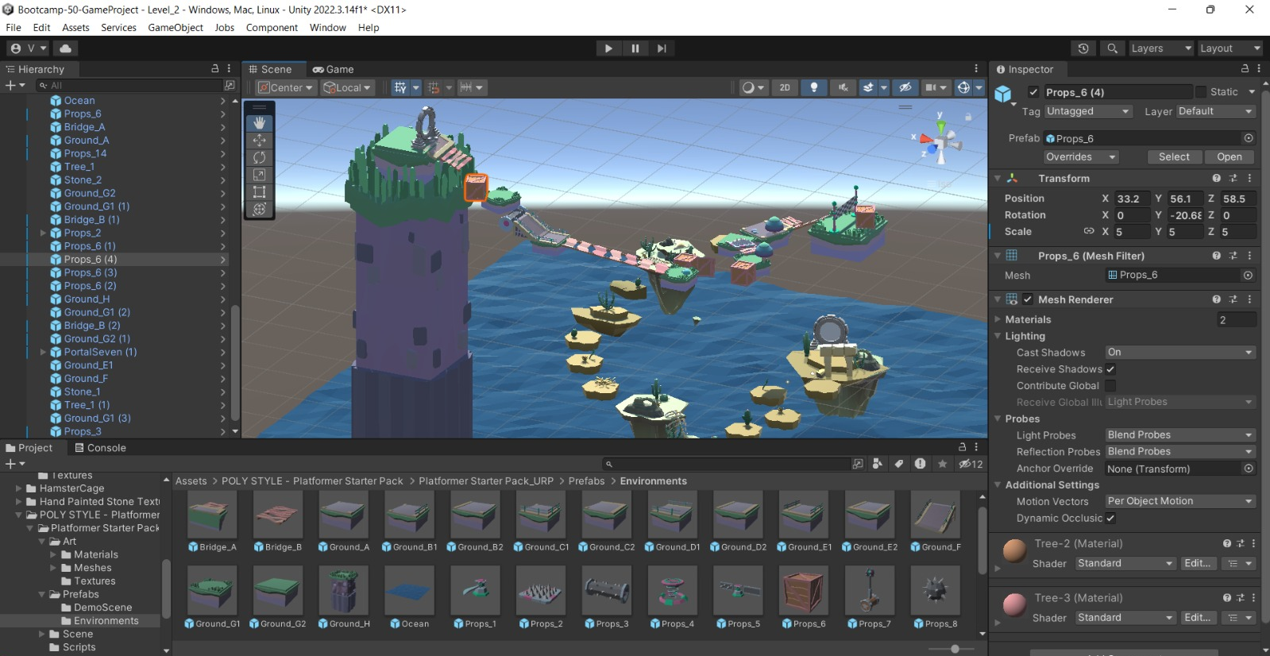Viewport: 1270px width, 656px height.
Task: Open the Layers dropdown
Action: [1161, 48]
